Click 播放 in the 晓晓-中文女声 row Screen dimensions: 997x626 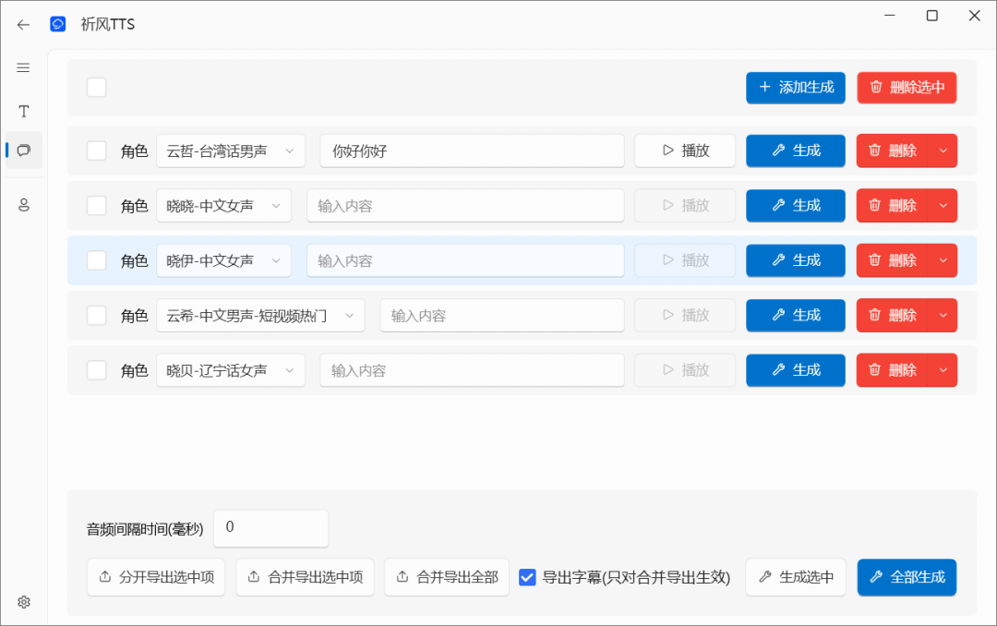pyautogui.click(x=685, y=206)
